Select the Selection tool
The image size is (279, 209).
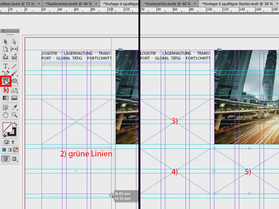(5, 41)
